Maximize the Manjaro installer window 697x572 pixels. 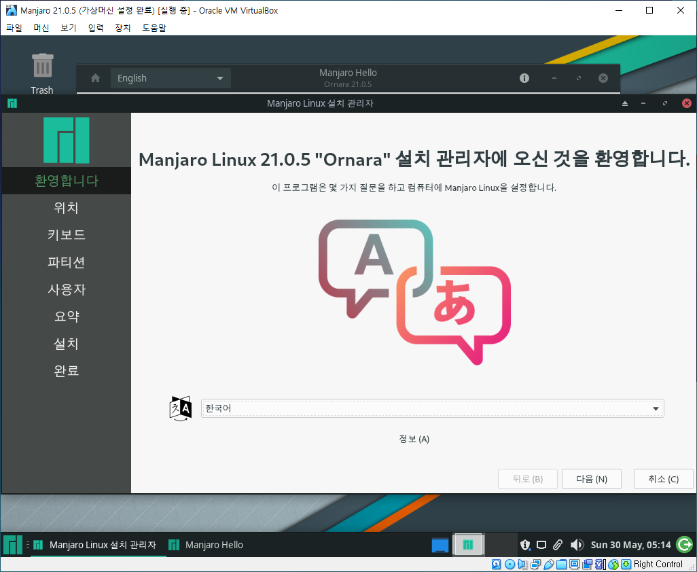pyautogui.click(x=665, y=103)
